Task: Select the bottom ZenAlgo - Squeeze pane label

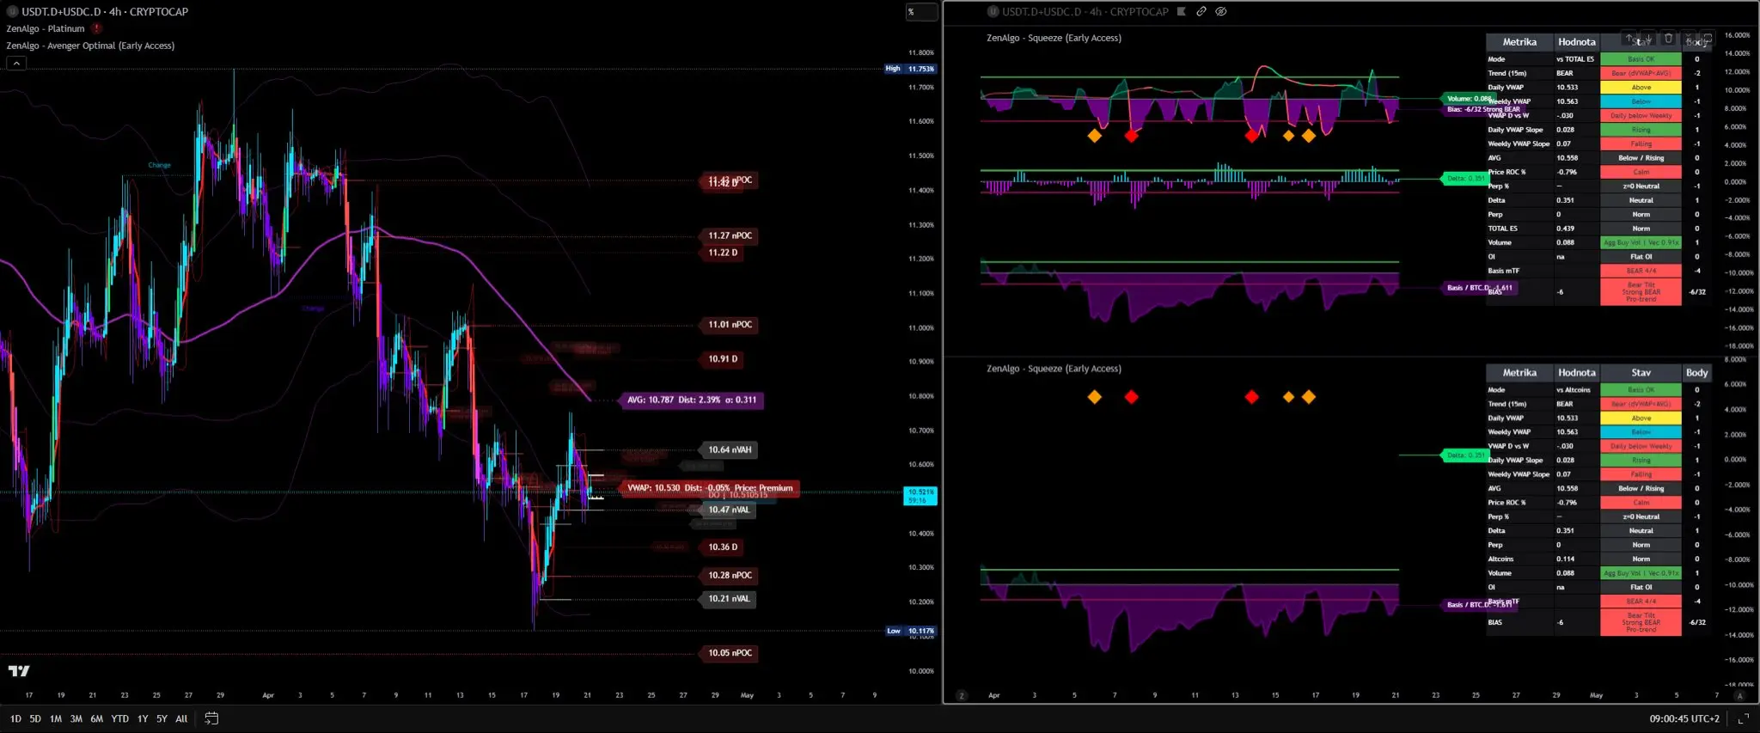Action: point(1054,369)
